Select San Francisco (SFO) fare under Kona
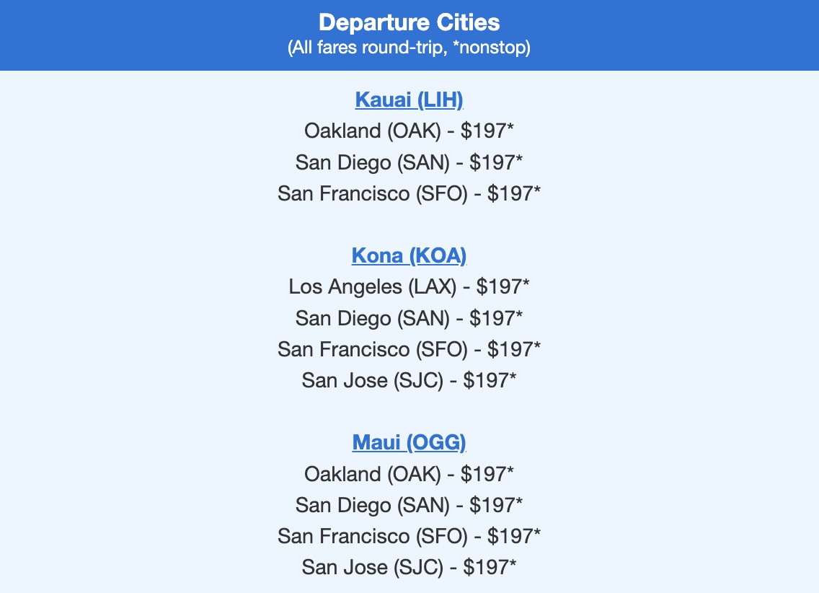The width and height of the screenshot is (819, 593). 409,349
